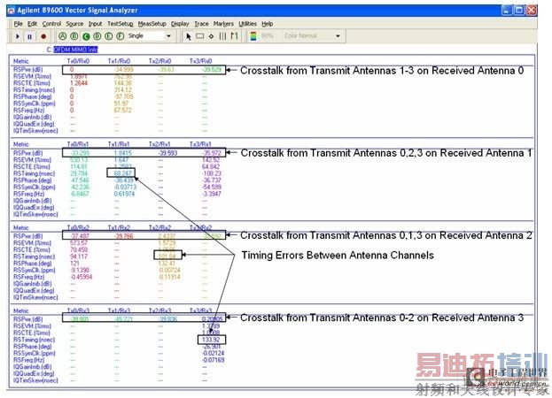Click the 133.92 RSTiming value
Image resolution: width=552 pixels, height=398 pixels.
pos(211,340)
